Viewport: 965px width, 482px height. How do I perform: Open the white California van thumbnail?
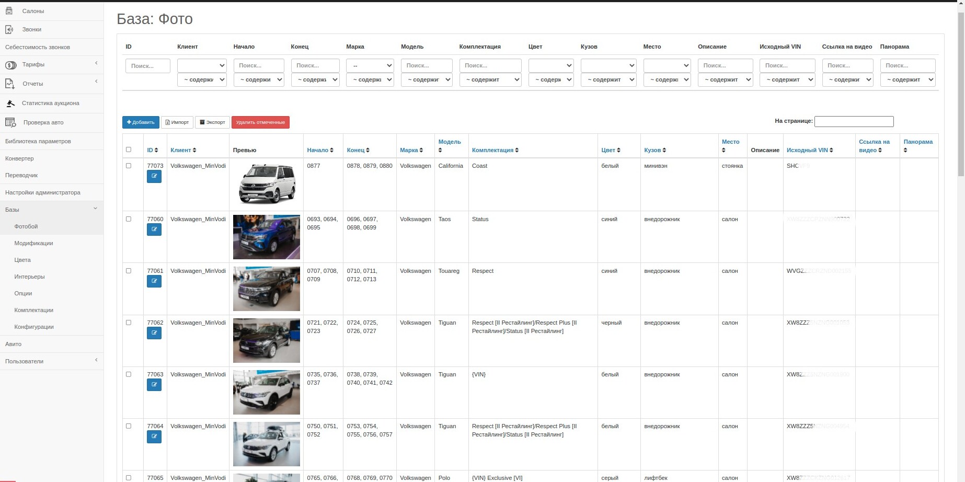pyautogui.click(x=267, y=184)
